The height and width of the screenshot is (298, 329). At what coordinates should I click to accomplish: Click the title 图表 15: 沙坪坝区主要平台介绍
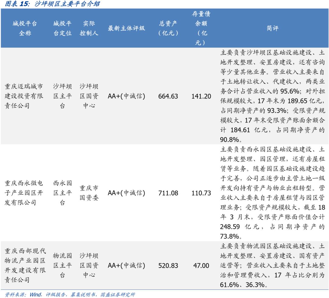tap(52, 4)
